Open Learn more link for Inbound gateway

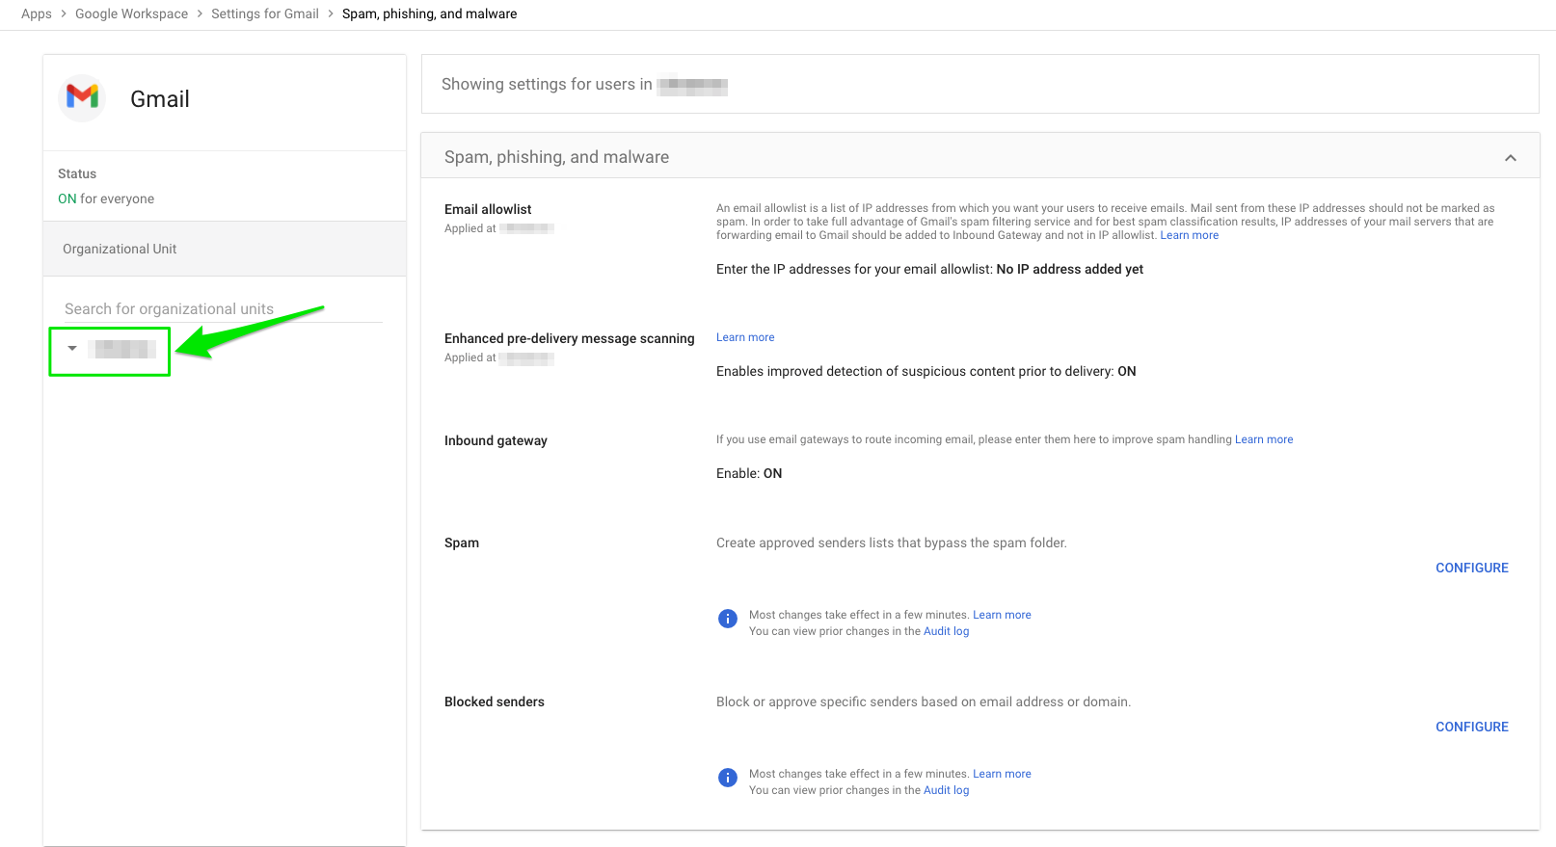coord(1264,439)
